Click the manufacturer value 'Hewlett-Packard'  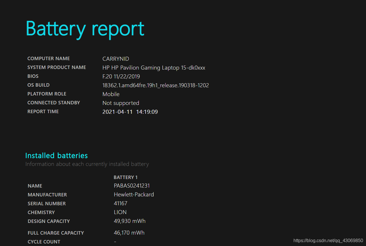pos(134,195)
